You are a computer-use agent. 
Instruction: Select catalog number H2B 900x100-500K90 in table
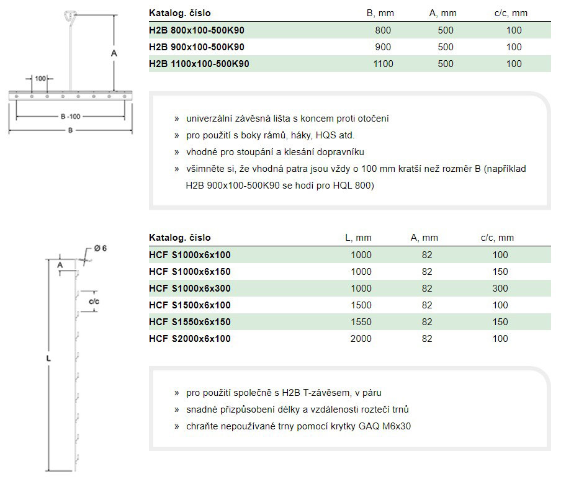click(197, 47)
